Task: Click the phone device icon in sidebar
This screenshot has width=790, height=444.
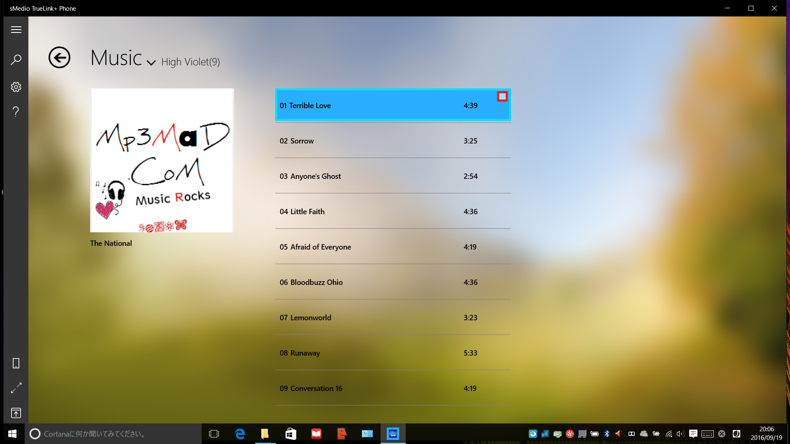Action: 16,363
